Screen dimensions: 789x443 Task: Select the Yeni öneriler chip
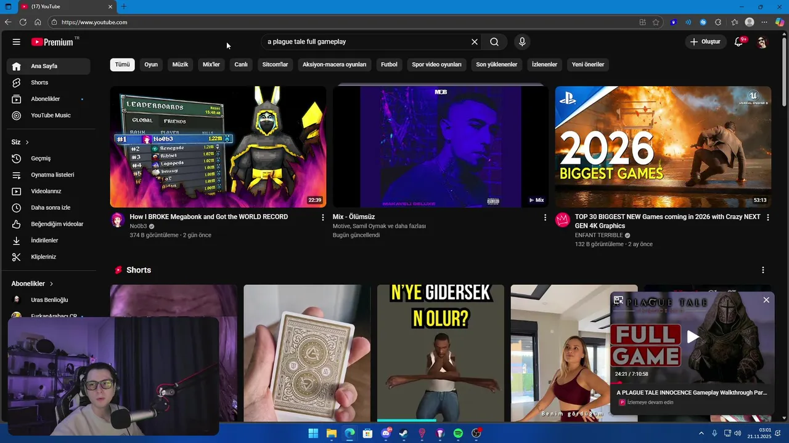[588, 64]
